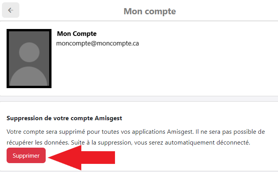
Task: Click the big red arrow pointing at Supprimer
Action: click(x=82, y=157)
